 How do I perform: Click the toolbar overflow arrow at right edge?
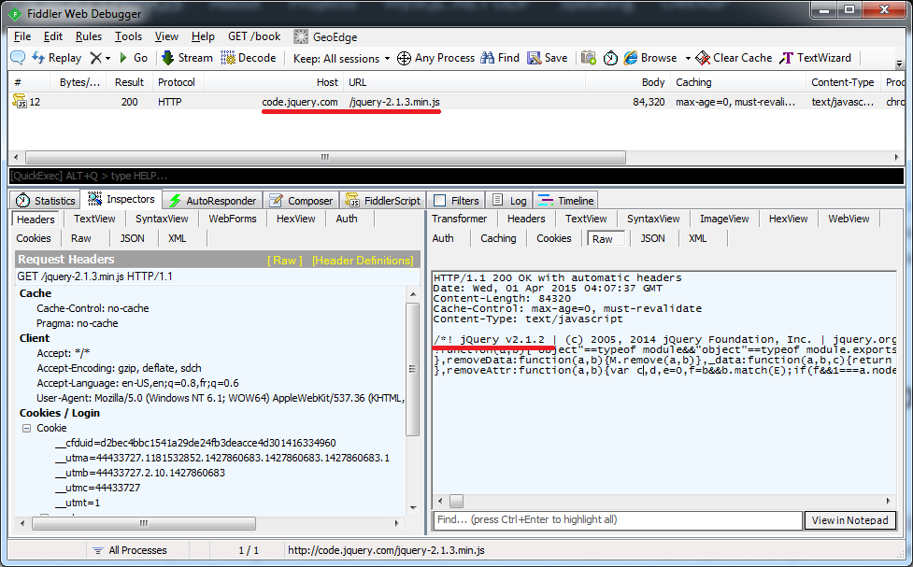(x=899, y=63)
